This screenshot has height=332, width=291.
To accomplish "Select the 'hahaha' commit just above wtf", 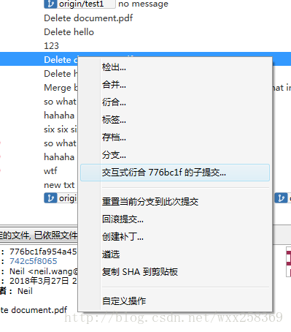I will pos(59,157).
